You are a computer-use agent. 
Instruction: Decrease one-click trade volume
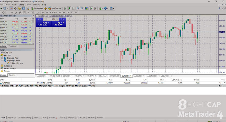[x=45, y=19]
